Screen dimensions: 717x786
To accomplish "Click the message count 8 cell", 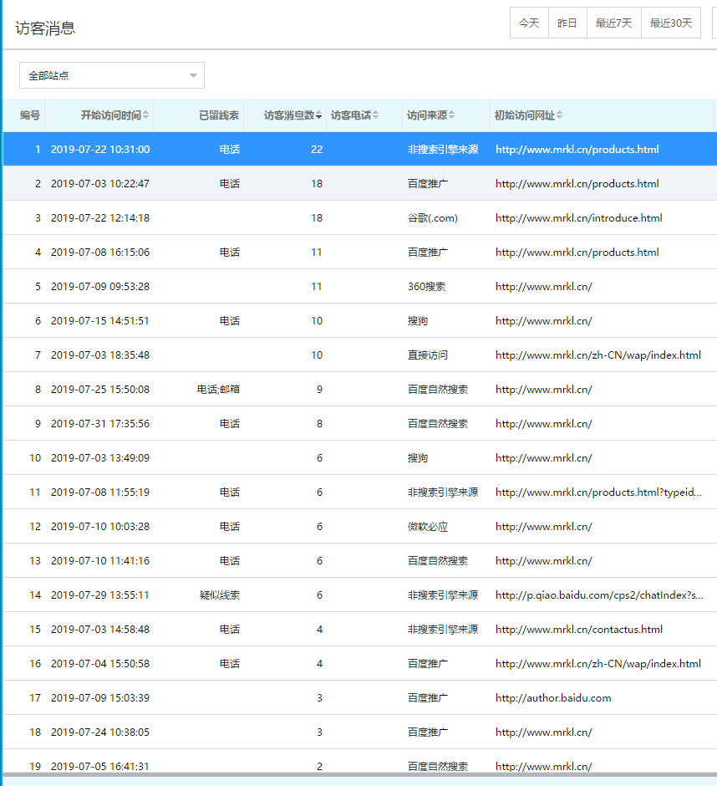I will point(320,424).
